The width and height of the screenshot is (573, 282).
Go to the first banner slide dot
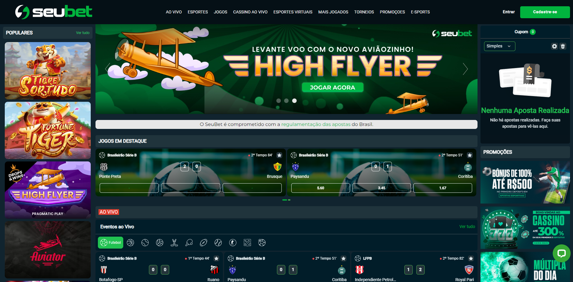coord(278,101)
